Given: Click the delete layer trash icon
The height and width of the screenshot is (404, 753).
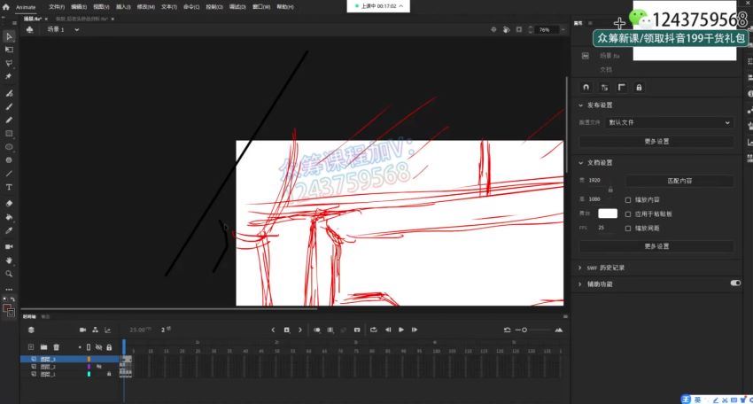Looking at the screenshot, I should pyautogui.click(x=56, y=346).
